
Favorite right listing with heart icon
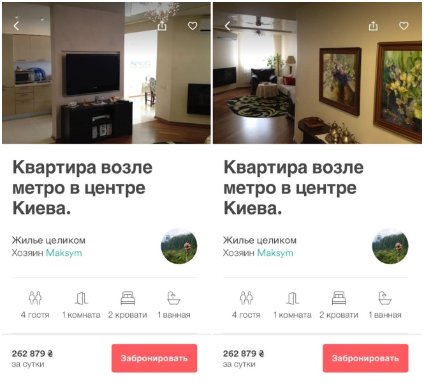point(404,26)
